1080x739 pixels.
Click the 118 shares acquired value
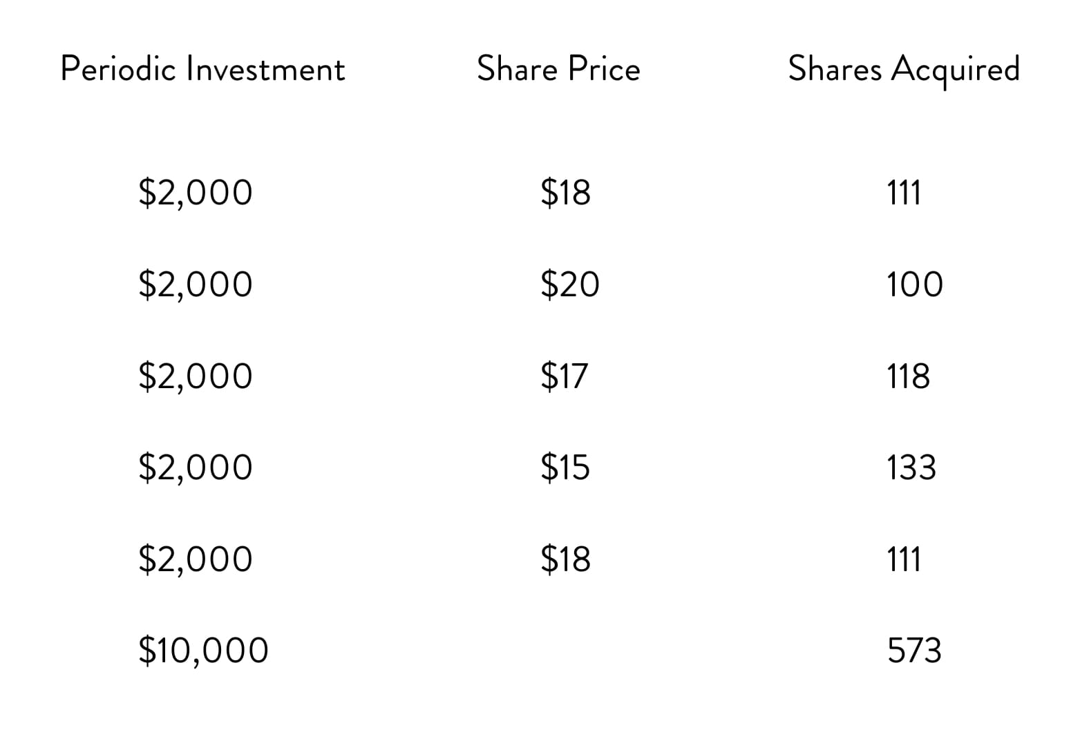click(x=909, y=376)
